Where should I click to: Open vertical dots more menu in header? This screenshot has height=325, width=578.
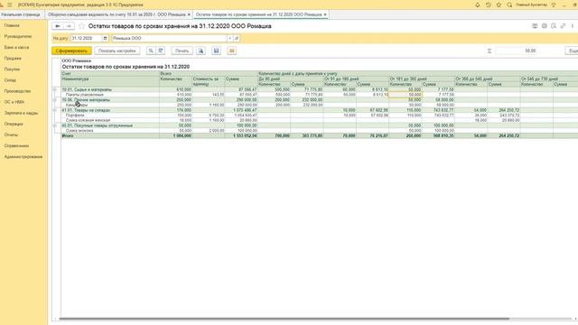(572, 26)
